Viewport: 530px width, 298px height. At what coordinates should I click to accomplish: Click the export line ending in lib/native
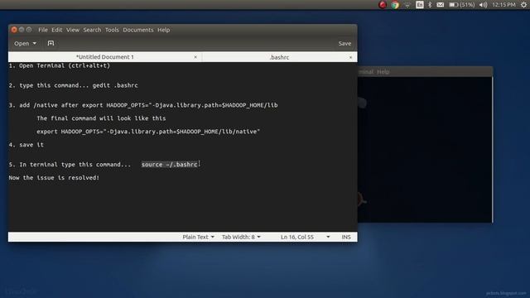[148, 132]
